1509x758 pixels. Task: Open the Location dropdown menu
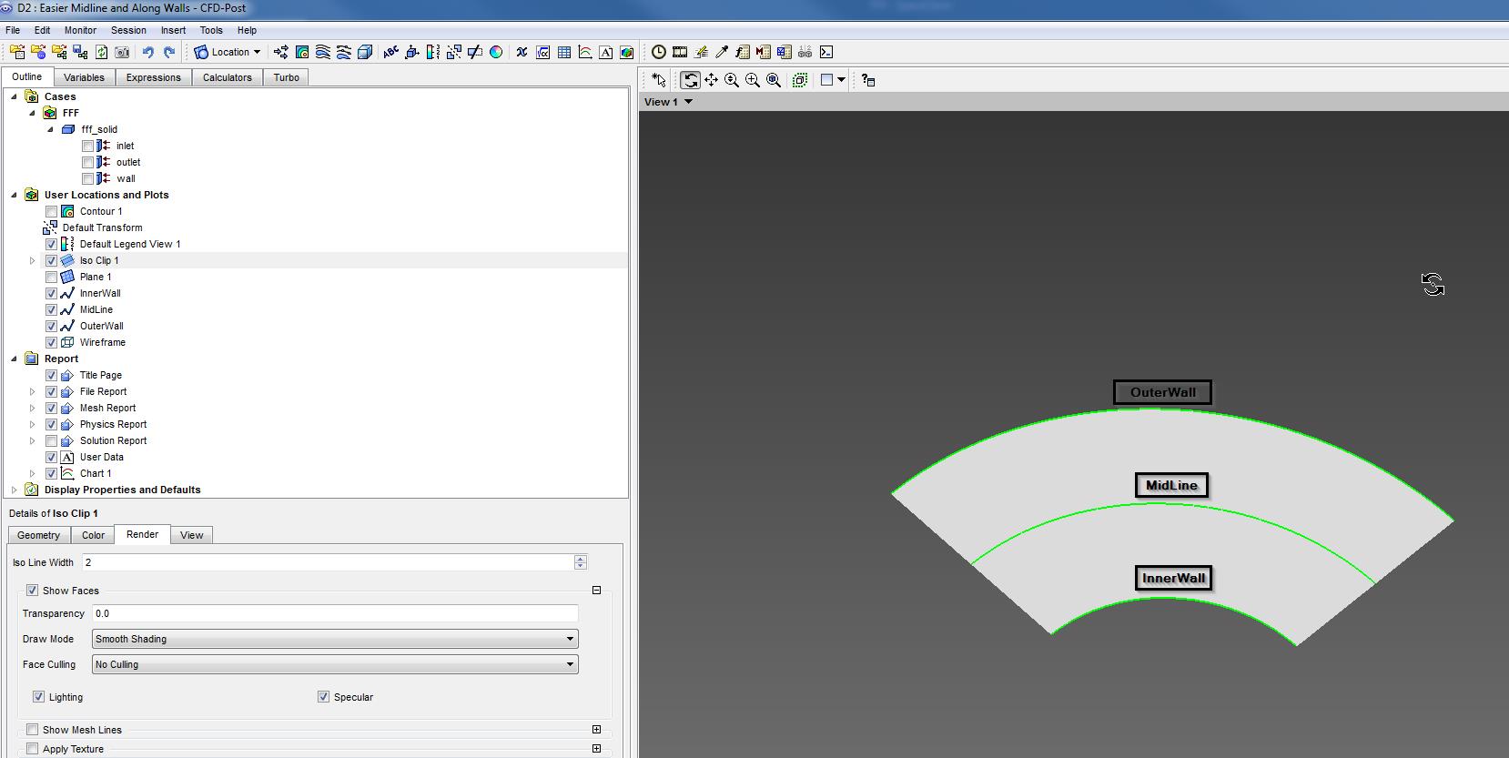point(228,52)
